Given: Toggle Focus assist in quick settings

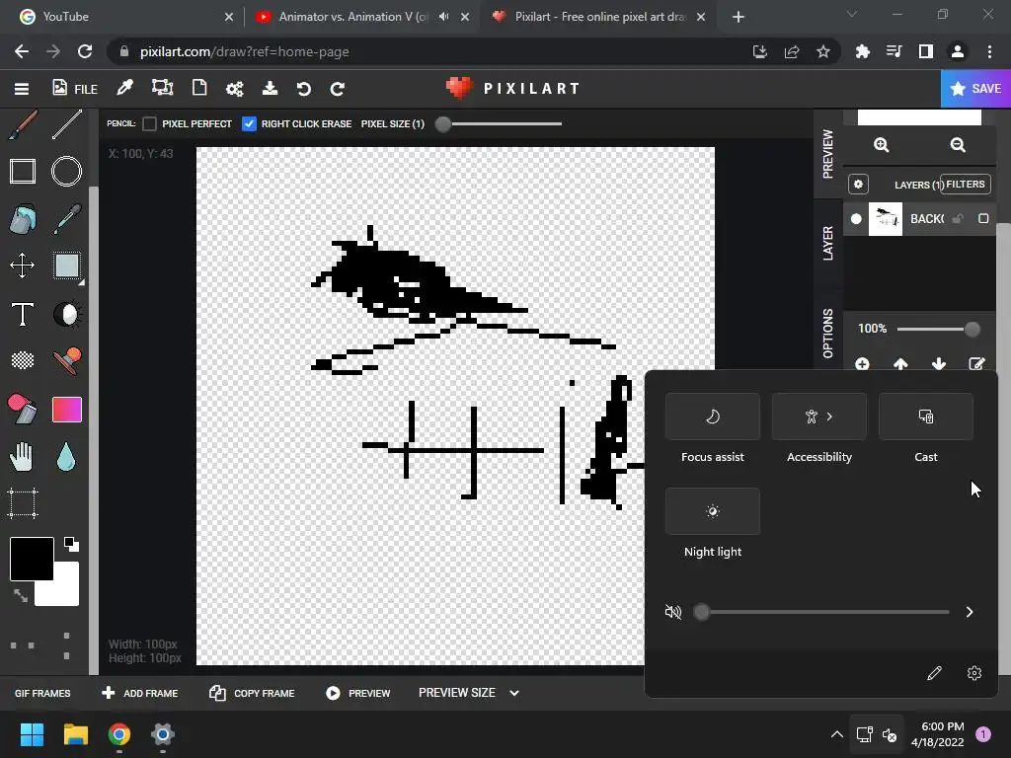Looking at the screenshot, I should pos(713,417).
